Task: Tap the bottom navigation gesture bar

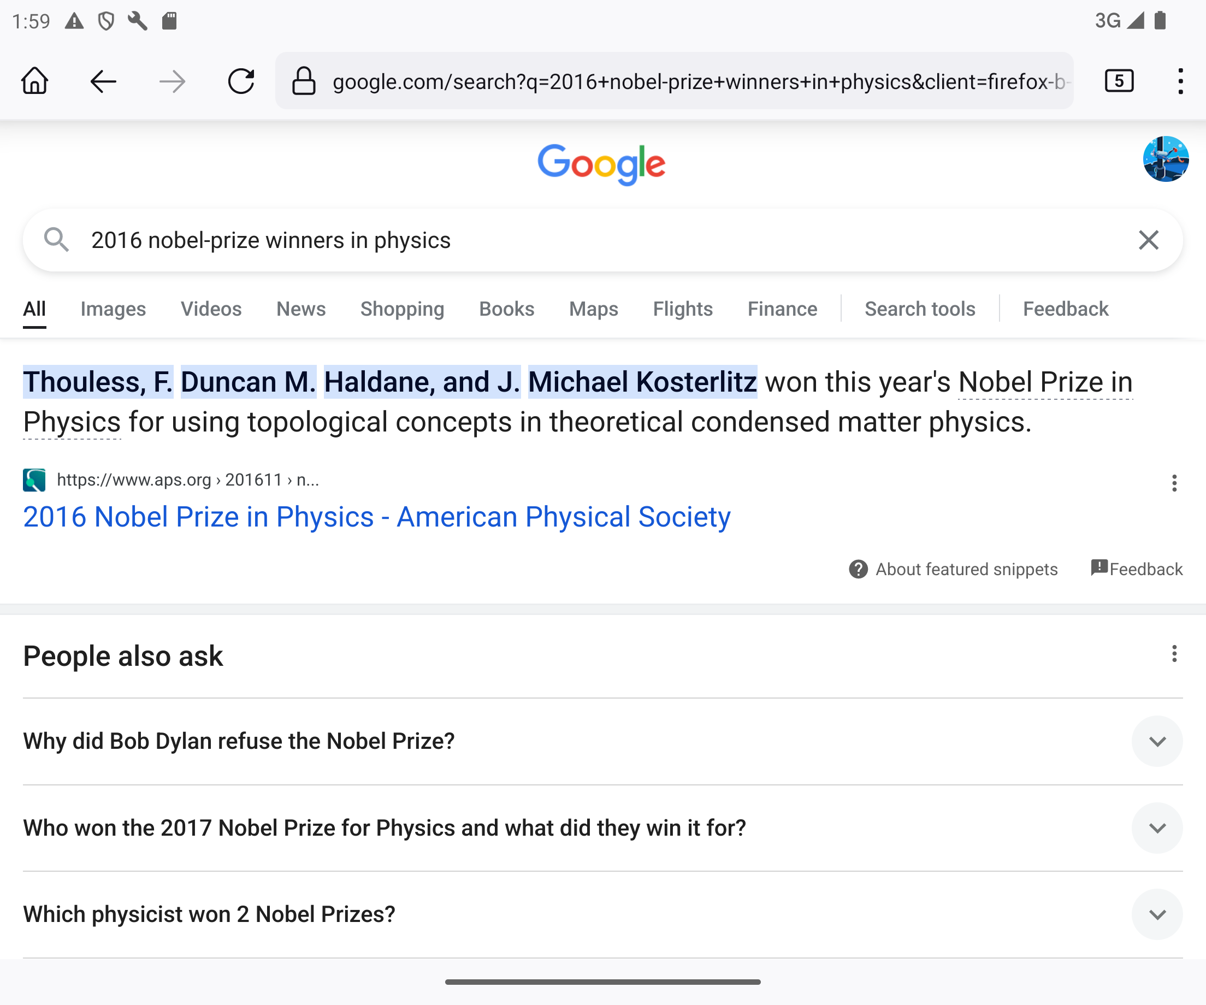Action: coord(603,982)
